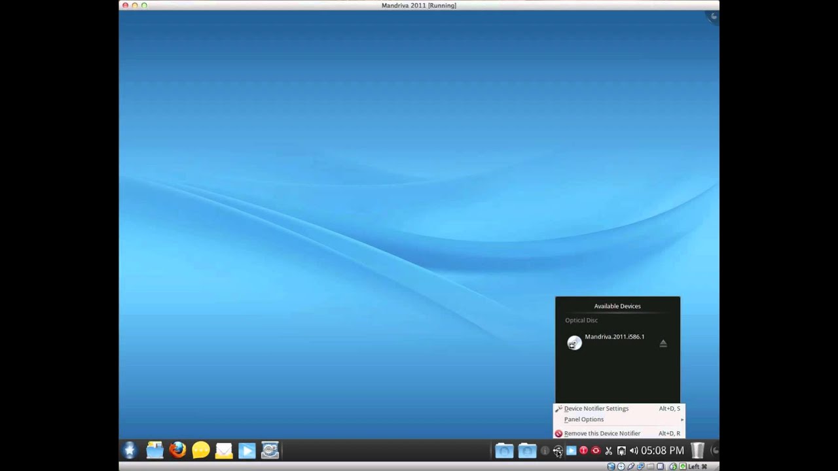Click the network connection tray icon
Viewport: 838px width, 471px height.
pyautogui.click(x=621, y=451)
